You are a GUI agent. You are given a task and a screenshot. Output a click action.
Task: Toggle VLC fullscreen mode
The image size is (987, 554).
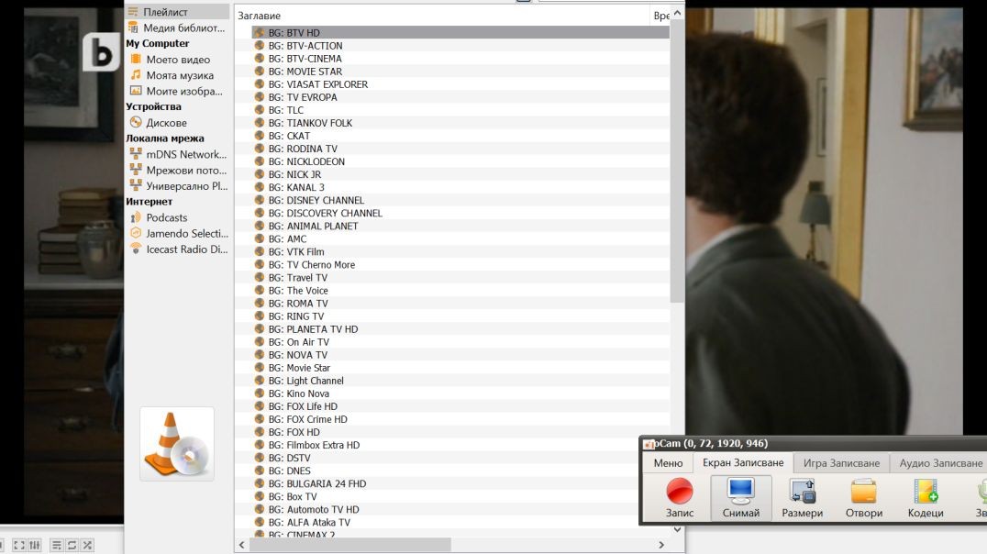(x=19, y=545)
